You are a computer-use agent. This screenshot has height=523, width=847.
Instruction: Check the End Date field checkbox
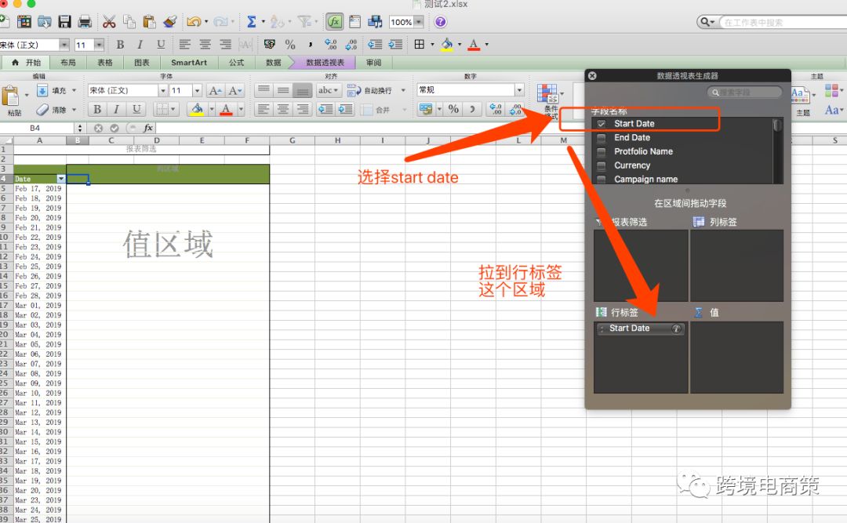602,138
